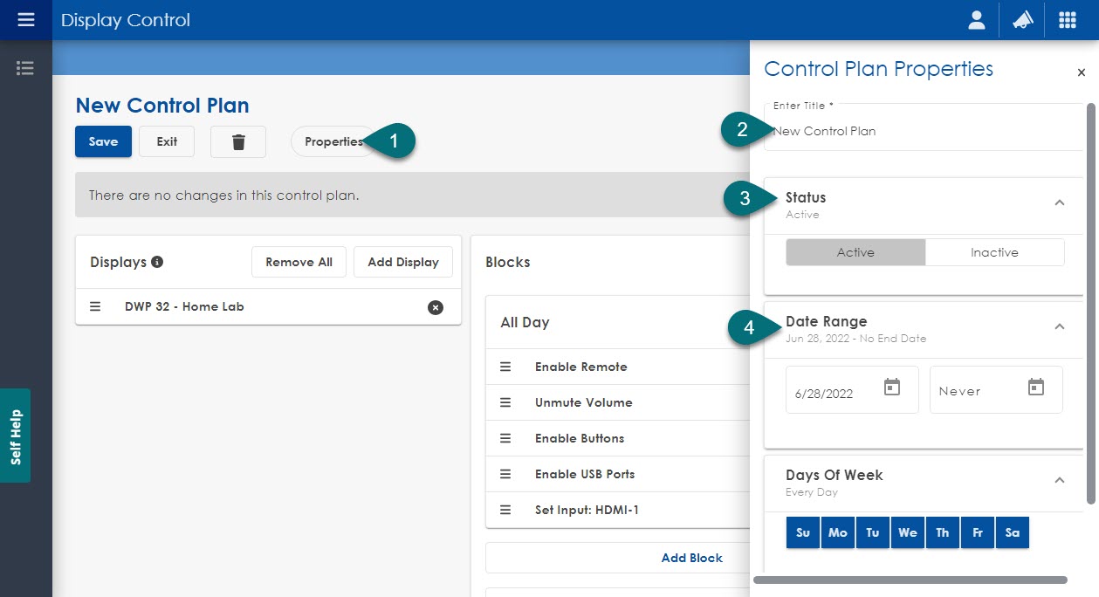Collapse the Status section
The width and height of the screenshot is (1099, 597).
tap(1060, 202)
